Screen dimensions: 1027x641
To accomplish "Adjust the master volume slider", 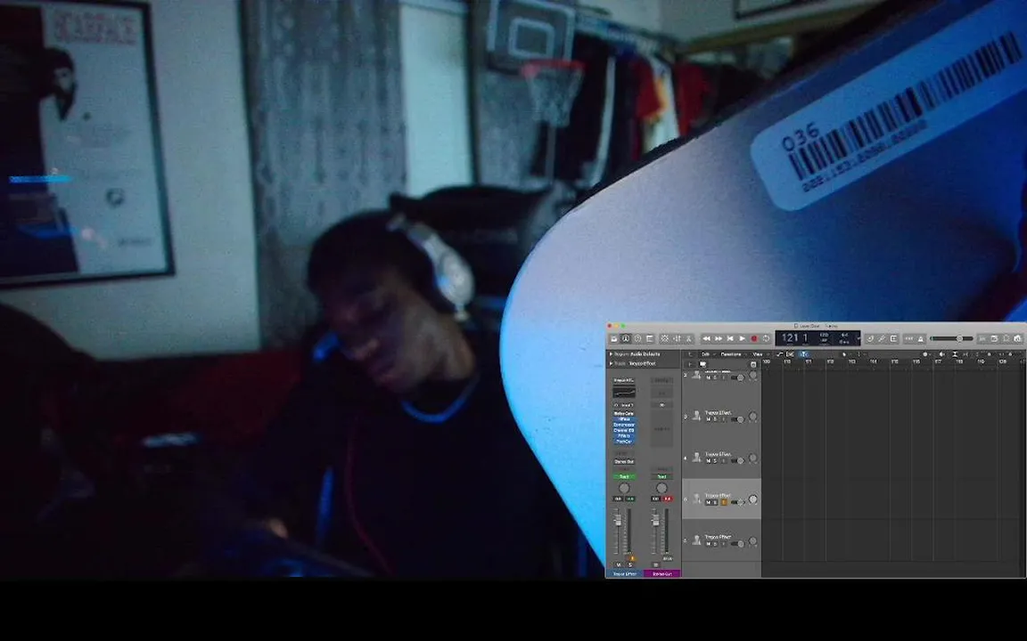I will (952, 339).
